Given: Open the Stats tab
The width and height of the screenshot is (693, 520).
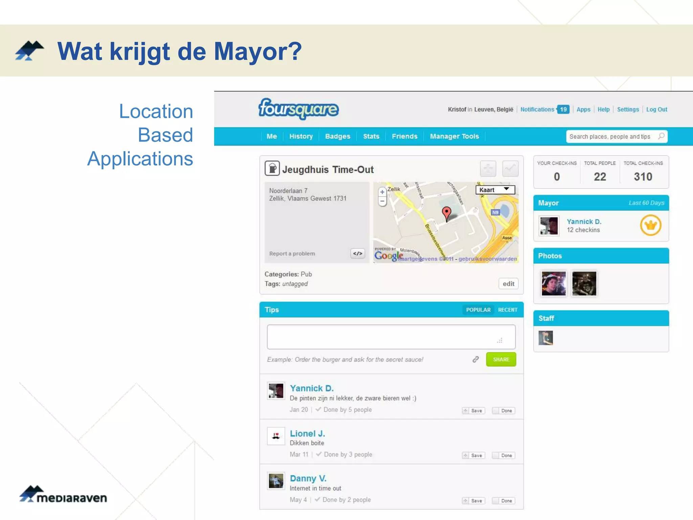Looking at the screenshot, I should 371,136.
